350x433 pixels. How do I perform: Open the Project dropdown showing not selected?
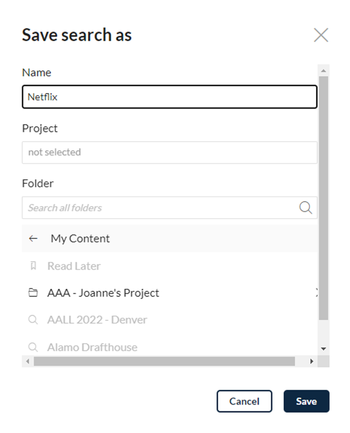tap(170, 152)
